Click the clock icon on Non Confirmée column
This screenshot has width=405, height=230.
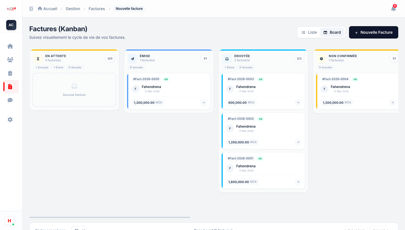tap(321, 58)
